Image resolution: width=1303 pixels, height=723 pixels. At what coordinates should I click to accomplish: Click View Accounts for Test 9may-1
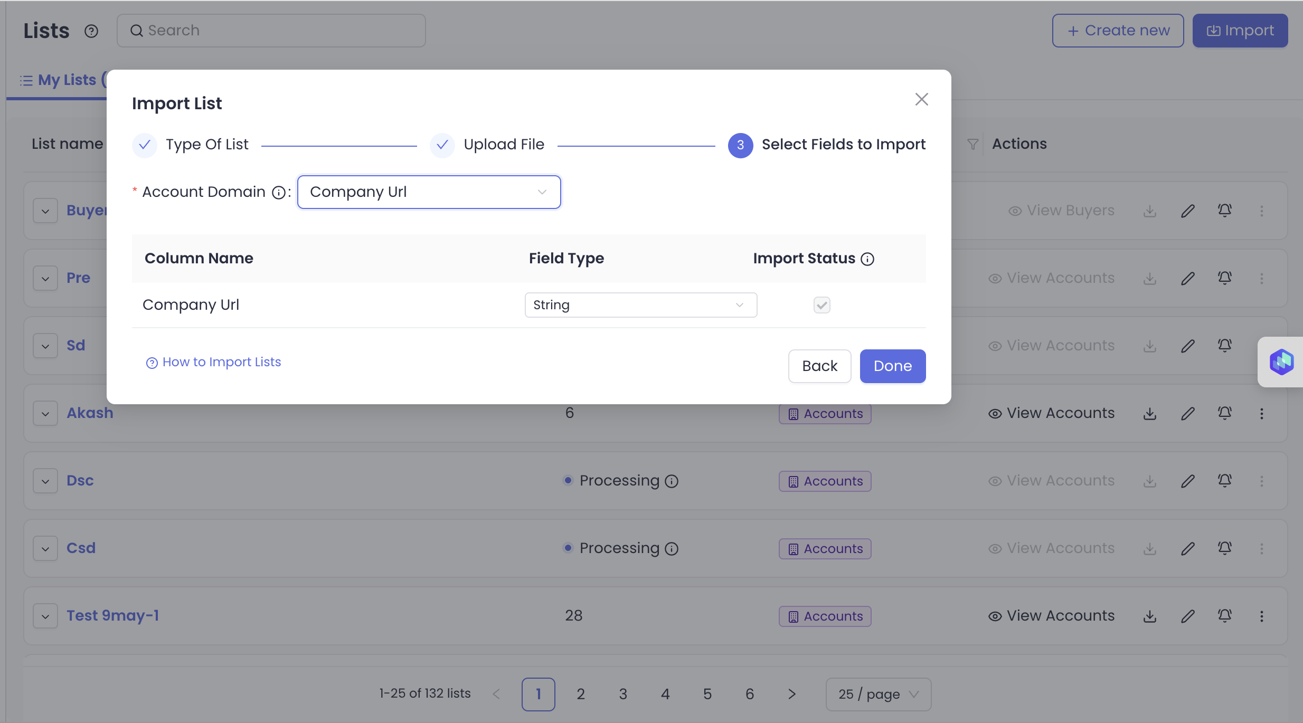click(1051, 616)
